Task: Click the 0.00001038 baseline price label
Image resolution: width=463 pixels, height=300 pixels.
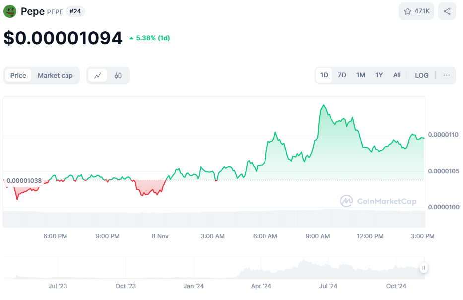Action: pos(24,180)
